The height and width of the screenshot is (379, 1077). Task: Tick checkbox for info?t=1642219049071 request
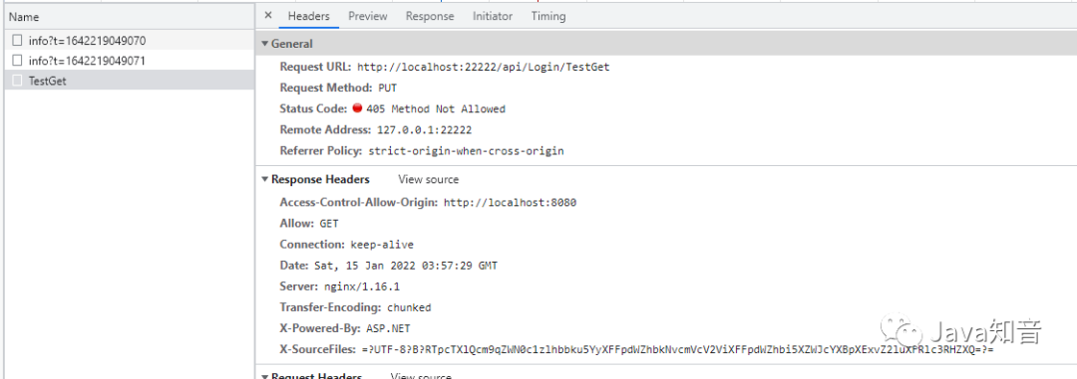click(17, 61)
